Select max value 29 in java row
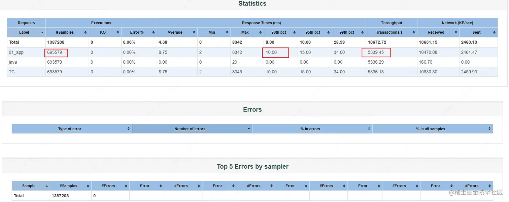The width and height of the screenshot is (509, 202). pyautogui.click(x=235, y=62)
